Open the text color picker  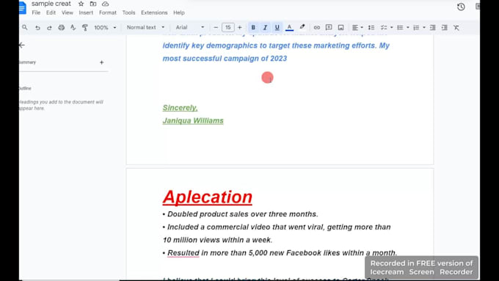pyautogui.click(x=289, y=27)
